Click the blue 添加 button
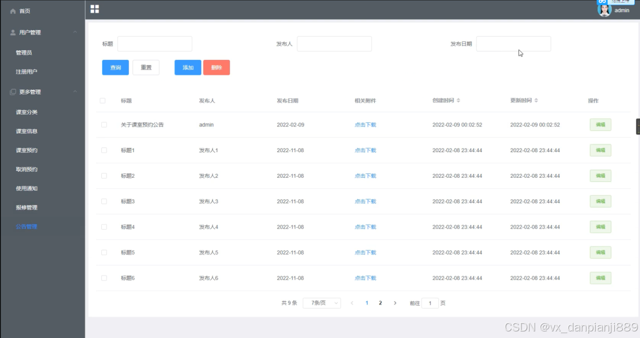Image resolution: width=640 pixels, height=338 pixels. [188, 67]
